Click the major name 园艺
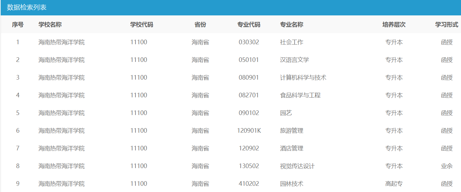 (x=286, y=113)
